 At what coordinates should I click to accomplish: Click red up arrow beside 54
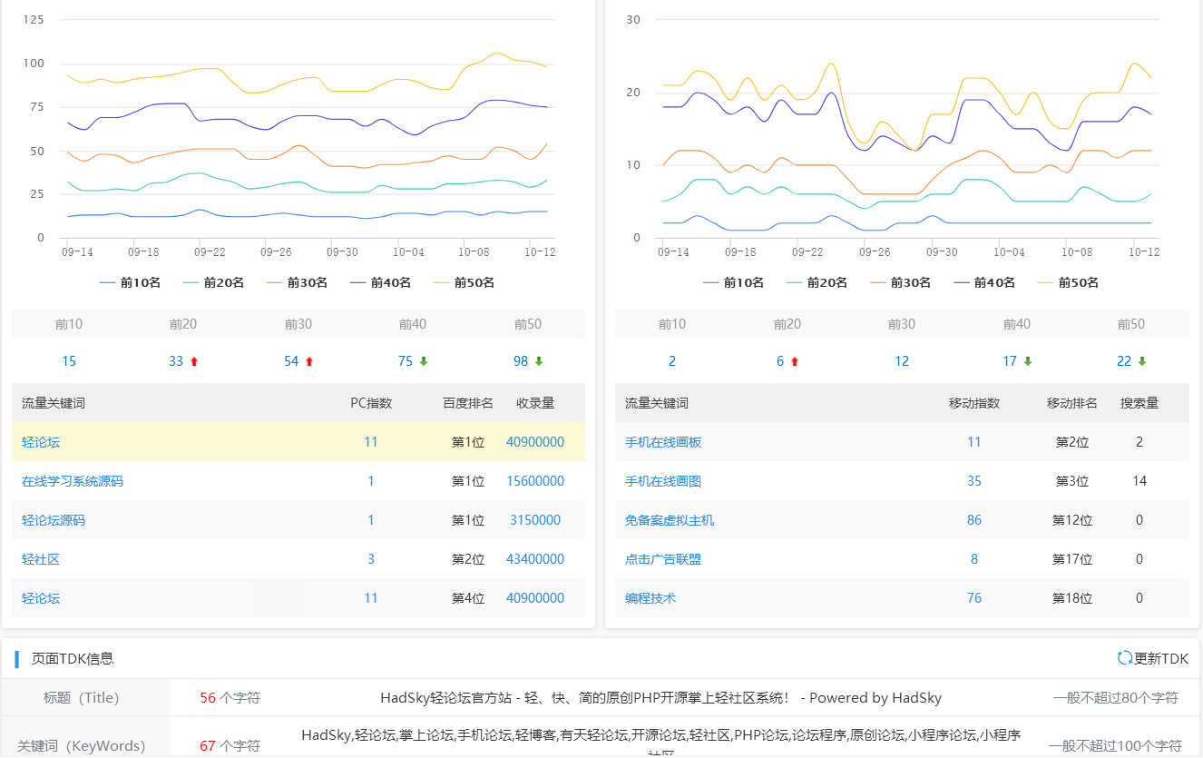click(309, 361)
